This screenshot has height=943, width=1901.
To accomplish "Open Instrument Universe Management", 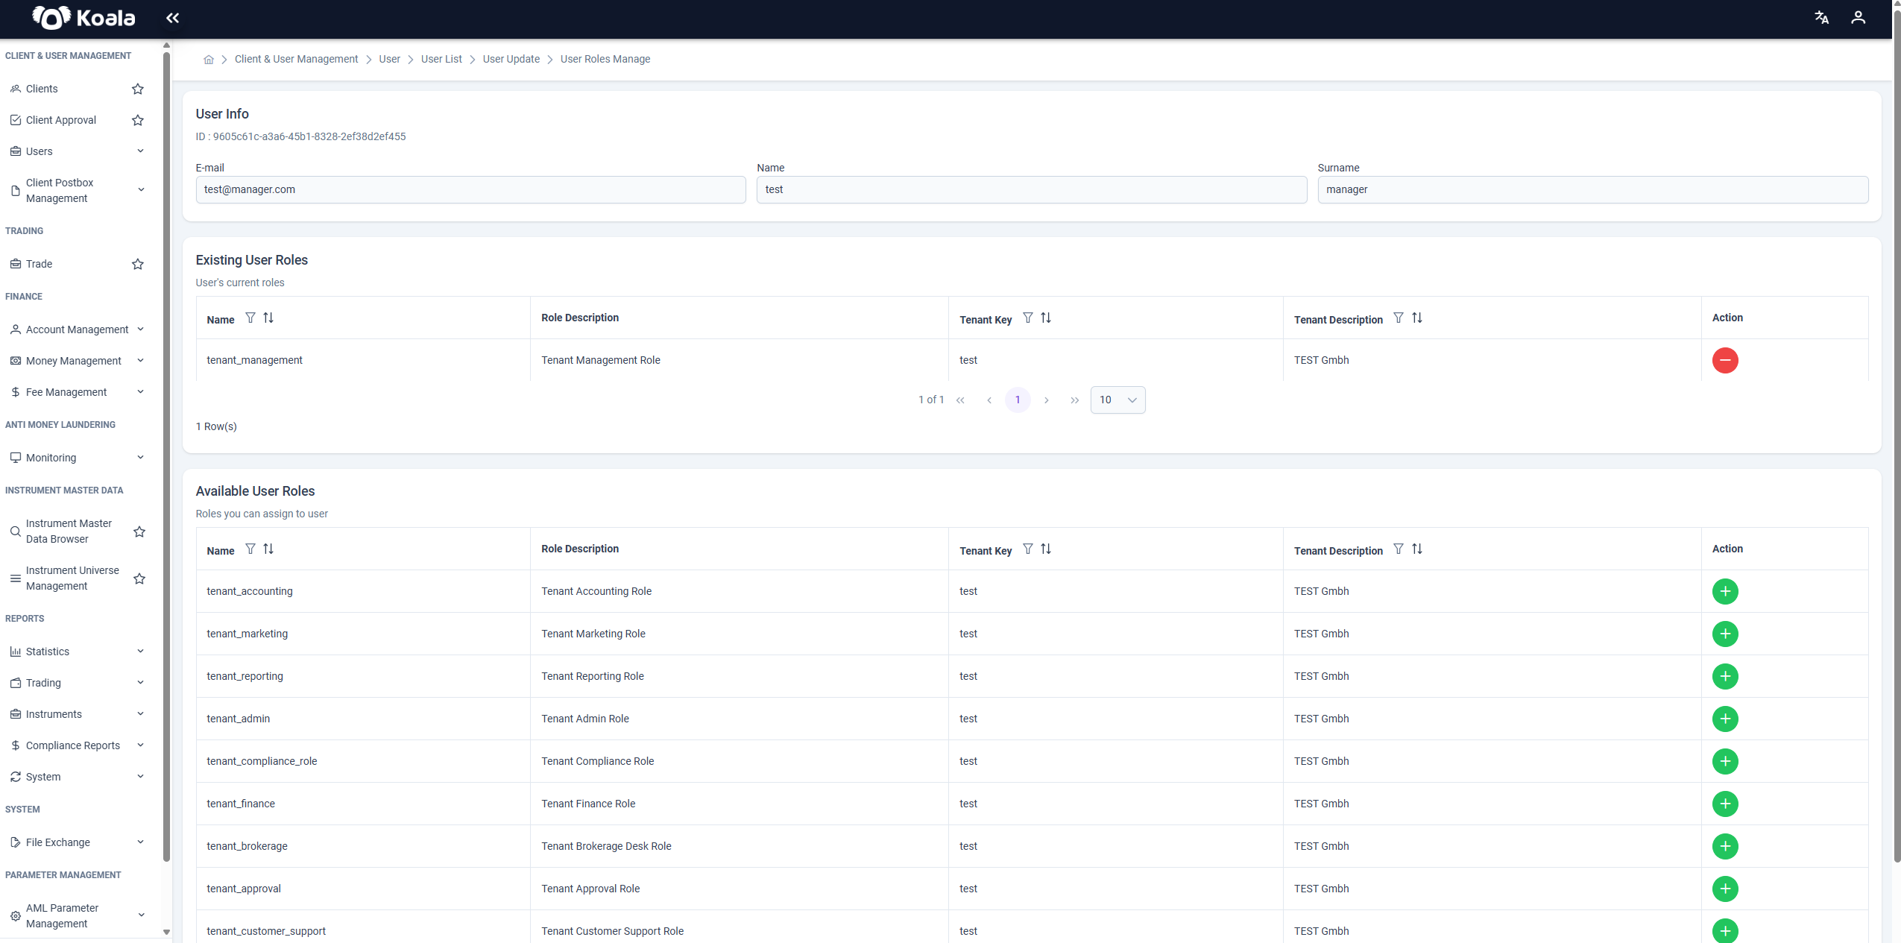I will point(72,578).
